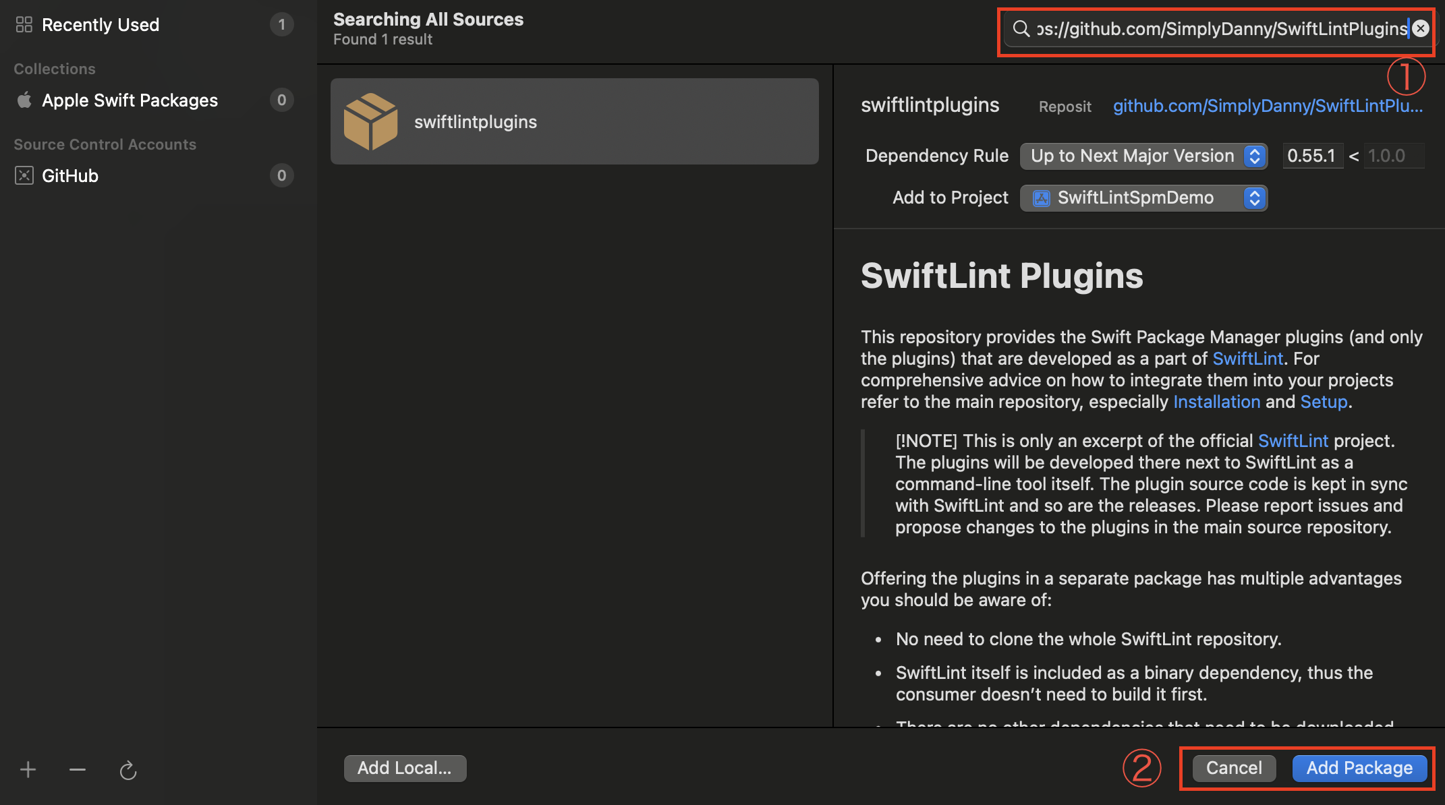Click the Cancel button
1445x805 pixels.
tap(1234, 768)
